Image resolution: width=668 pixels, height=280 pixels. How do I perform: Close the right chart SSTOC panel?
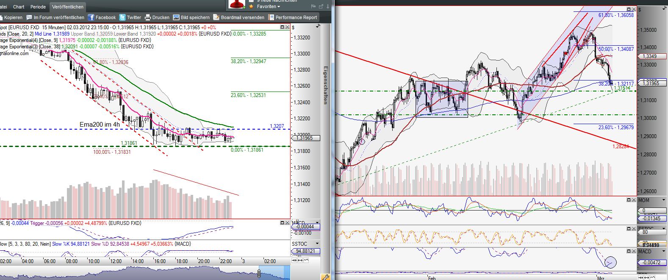(x=634, y=229)
